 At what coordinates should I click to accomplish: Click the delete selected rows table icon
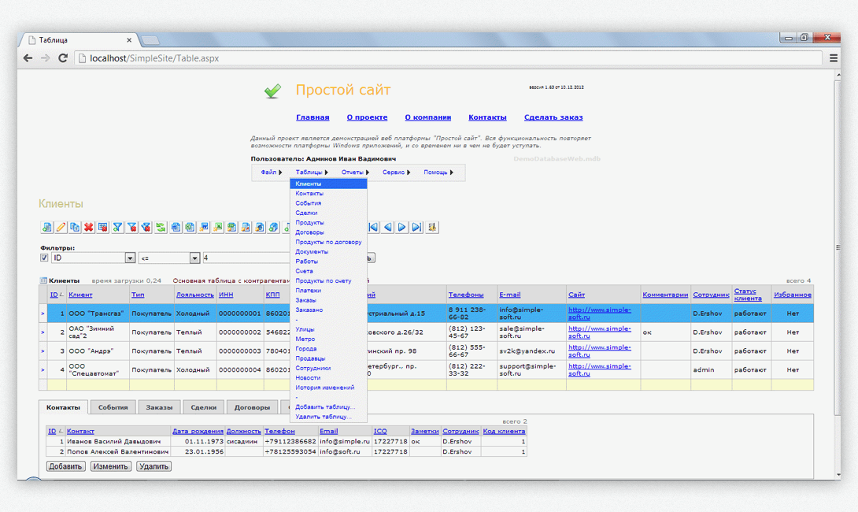[x=103, y=228]
